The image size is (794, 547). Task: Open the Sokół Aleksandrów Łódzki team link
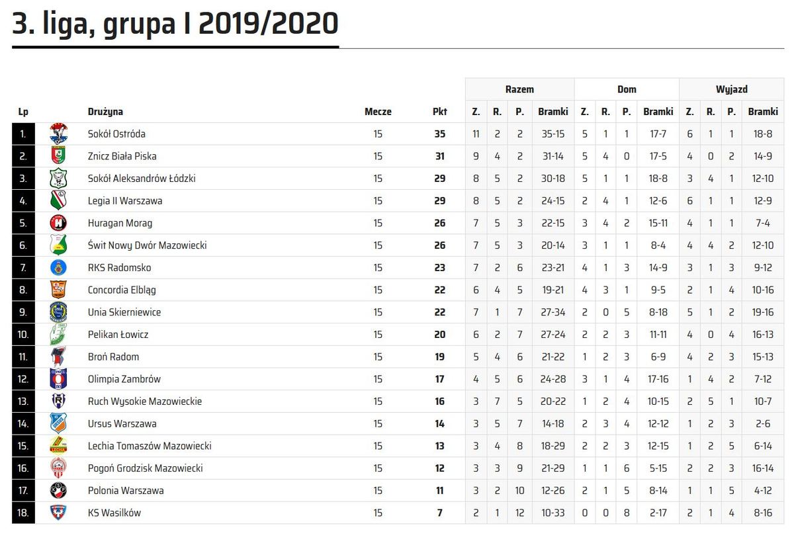[142, 179]
